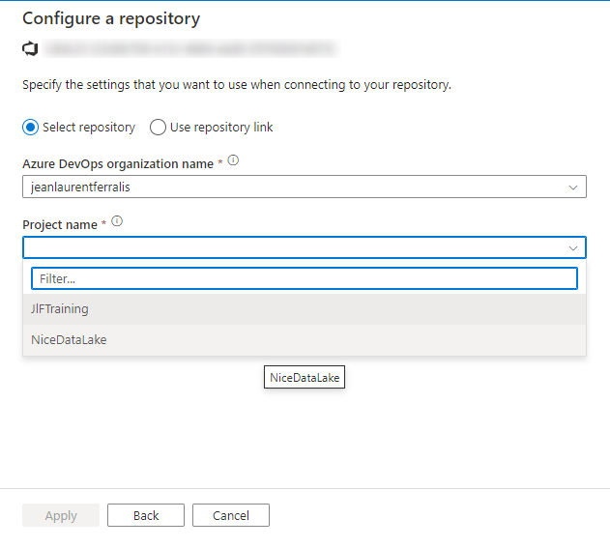Go Back to the previous step
The image size is (610, 548).
[146, 515]
